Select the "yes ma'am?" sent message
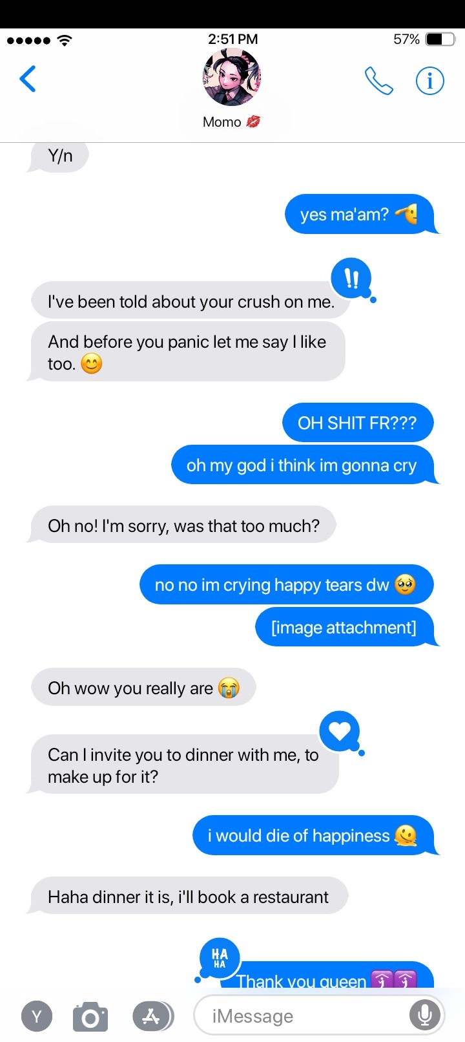The width and height of the screenshot is (465, 1042). pyautogui.click(x=359, y=214)
